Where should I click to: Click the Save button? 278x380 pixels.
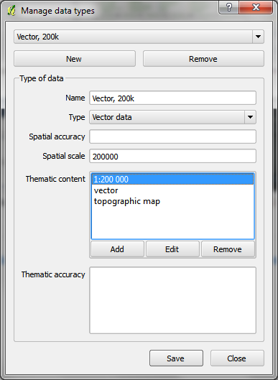click(x=176, y=358)
